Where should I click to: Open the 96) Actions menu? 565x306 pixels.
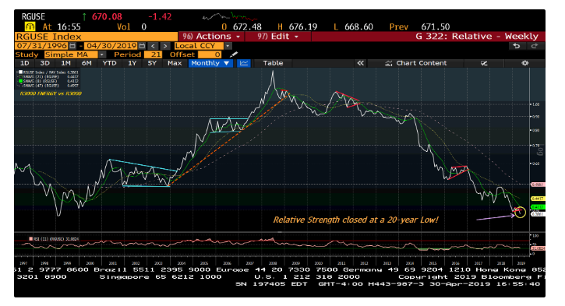(211, 37)
